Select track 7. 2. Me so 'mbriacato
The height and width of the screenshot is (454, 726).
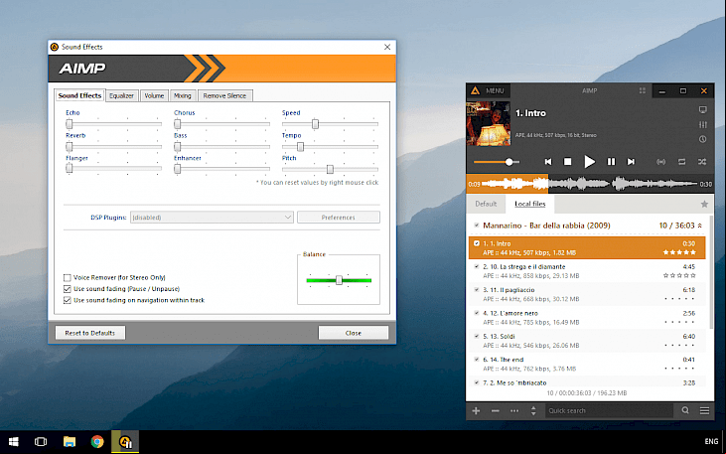pos(587,382)
